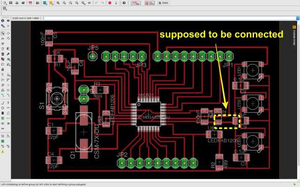
Task: Open the Fusion Sync side panel
Action: tap(294, 36)
